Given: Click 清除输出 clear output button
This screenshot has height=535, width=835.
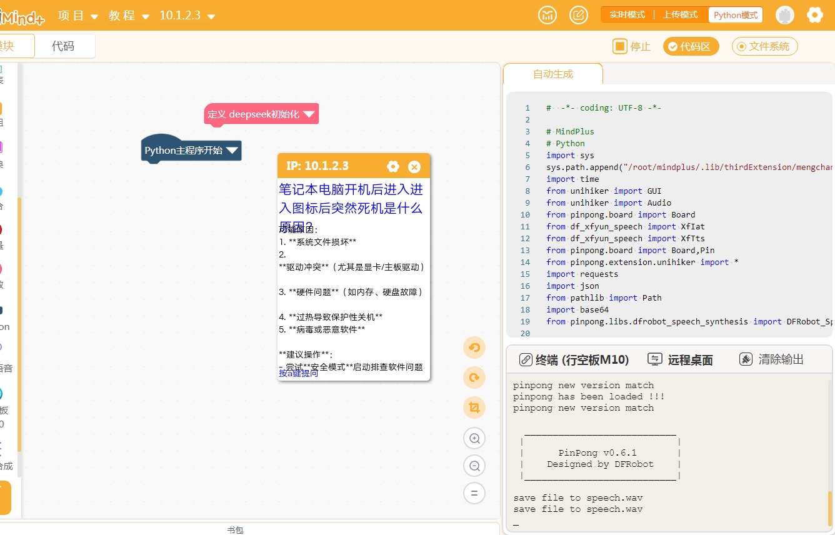Looking at the screenshot, I should [x=771, y=359].
